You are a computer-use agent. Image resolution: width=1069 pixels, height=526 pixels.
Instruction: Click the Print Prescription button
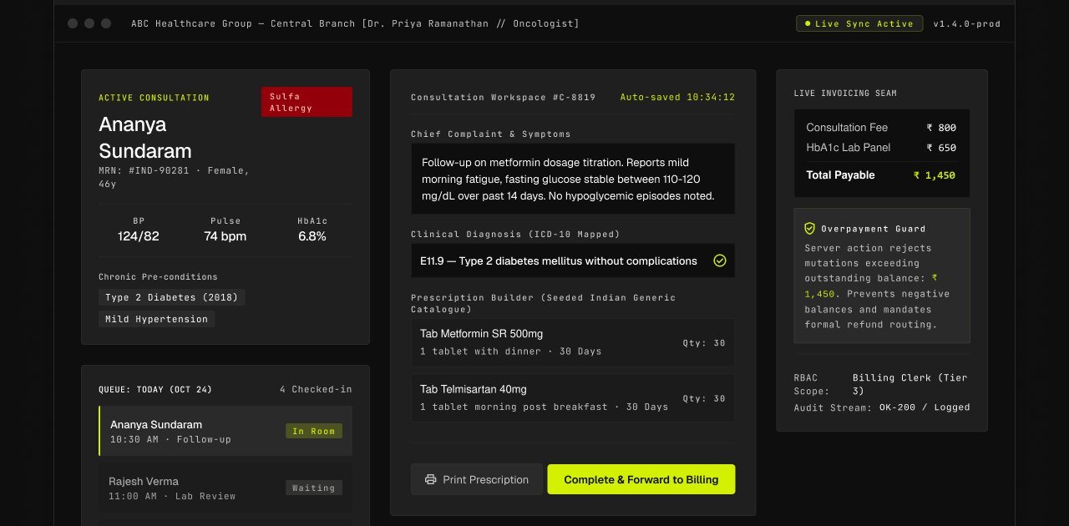[x=477, y=479]
